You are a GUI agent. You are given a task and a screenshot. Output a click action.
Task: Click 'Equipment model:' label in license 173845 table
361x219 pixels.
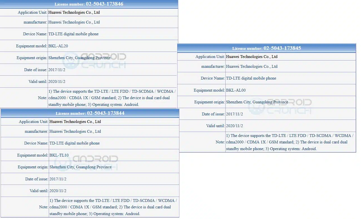(x=209, y=90)
